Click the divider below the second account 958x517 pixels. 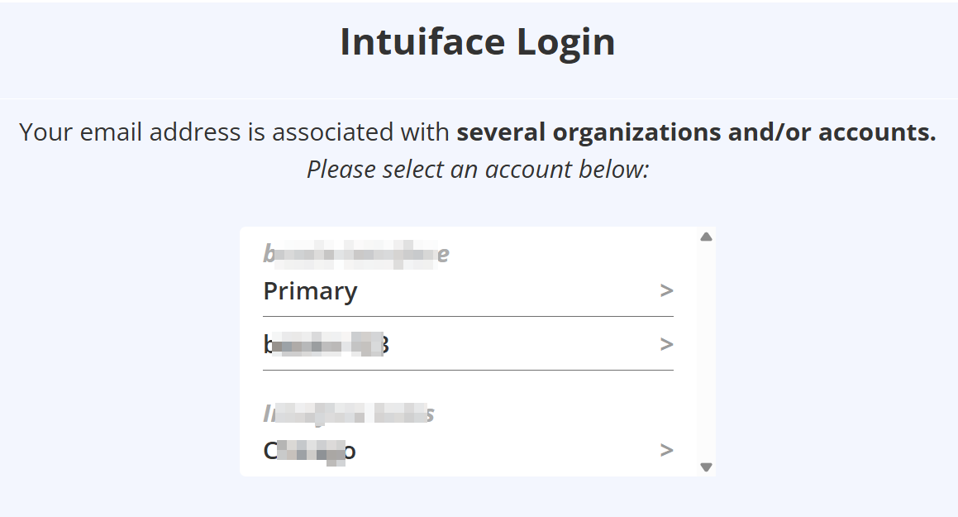pyautogui.click(x=468, y=370)
